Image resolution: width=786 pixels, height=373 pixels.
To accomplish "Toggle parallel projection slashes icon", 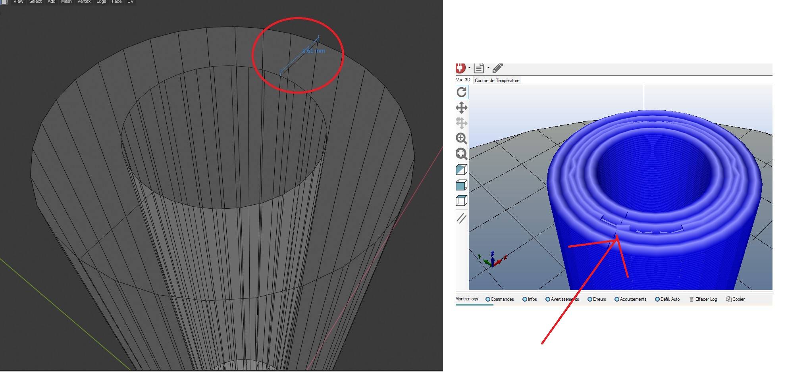I will coord(461,218).
